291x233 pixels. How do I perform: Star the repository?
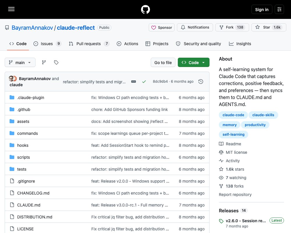click(x=269, y=27)
